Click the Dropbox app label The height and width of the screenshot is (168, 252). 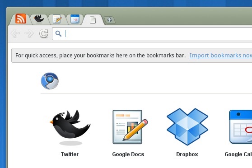point(187,154)
